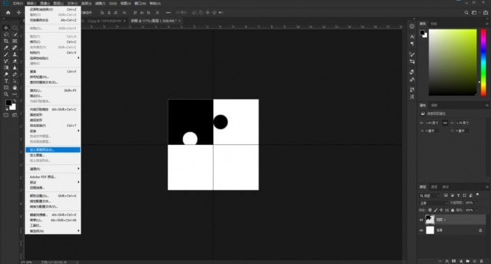Toggle Quick Mask mode below color swatches
This screenshot has height=264, width=491.
(6, 115)
